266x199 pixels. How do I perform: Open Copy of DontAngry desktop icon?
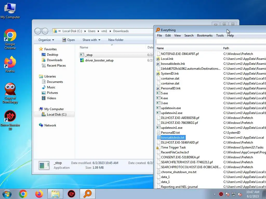[10, 93]
